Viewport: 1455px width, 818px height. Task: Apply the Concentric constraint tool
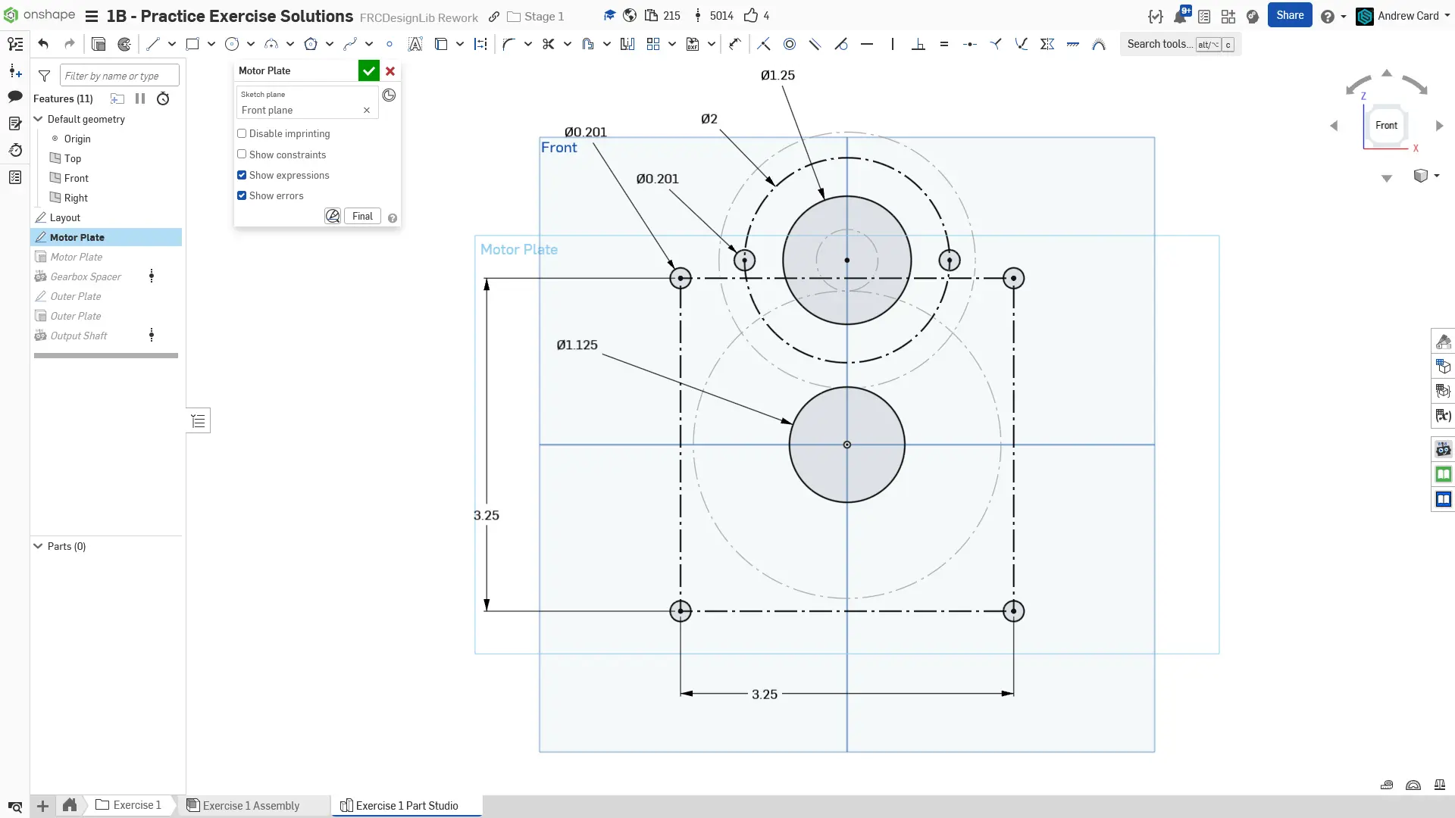[x=790, y=44]
